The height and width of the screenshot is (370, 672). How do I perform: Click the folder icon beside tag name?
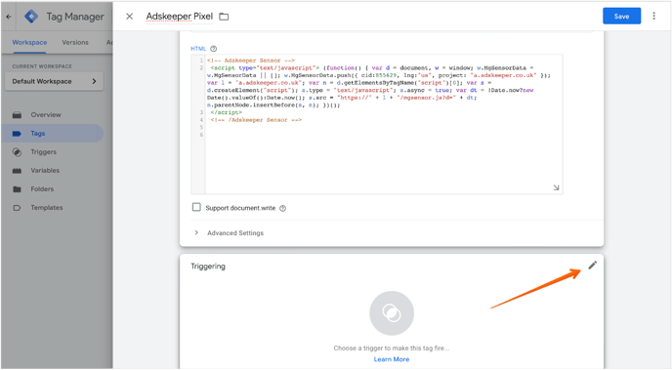224,17
